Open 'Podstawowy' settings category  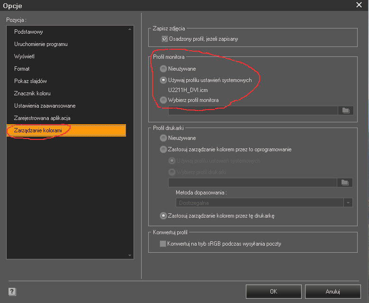pos(29,32)
